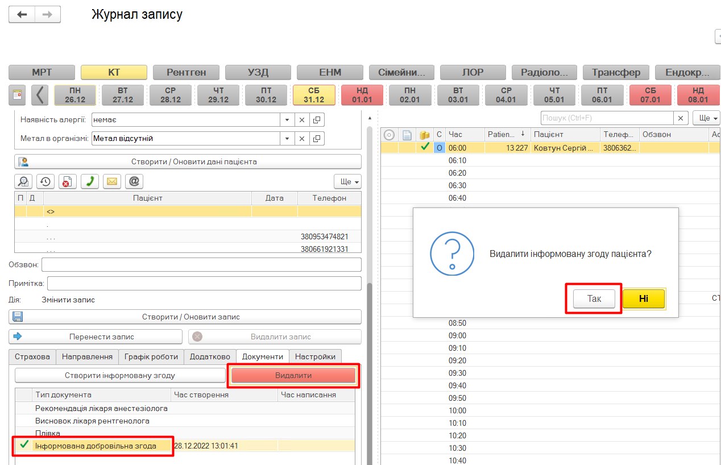Open the 'Ще' menu above patient list
The width and height of the screenshot is (721, 465).
[347, 182]
